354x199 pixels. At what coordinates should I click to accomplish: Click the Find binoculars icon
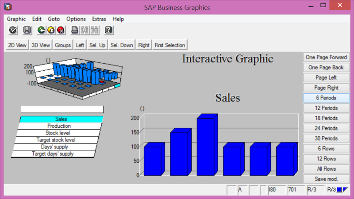click(85, 30)
